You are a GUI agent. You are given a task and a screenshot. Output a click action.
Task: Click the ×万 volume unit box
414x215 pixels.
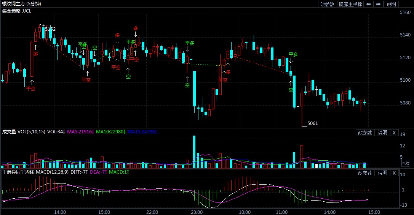406,163
